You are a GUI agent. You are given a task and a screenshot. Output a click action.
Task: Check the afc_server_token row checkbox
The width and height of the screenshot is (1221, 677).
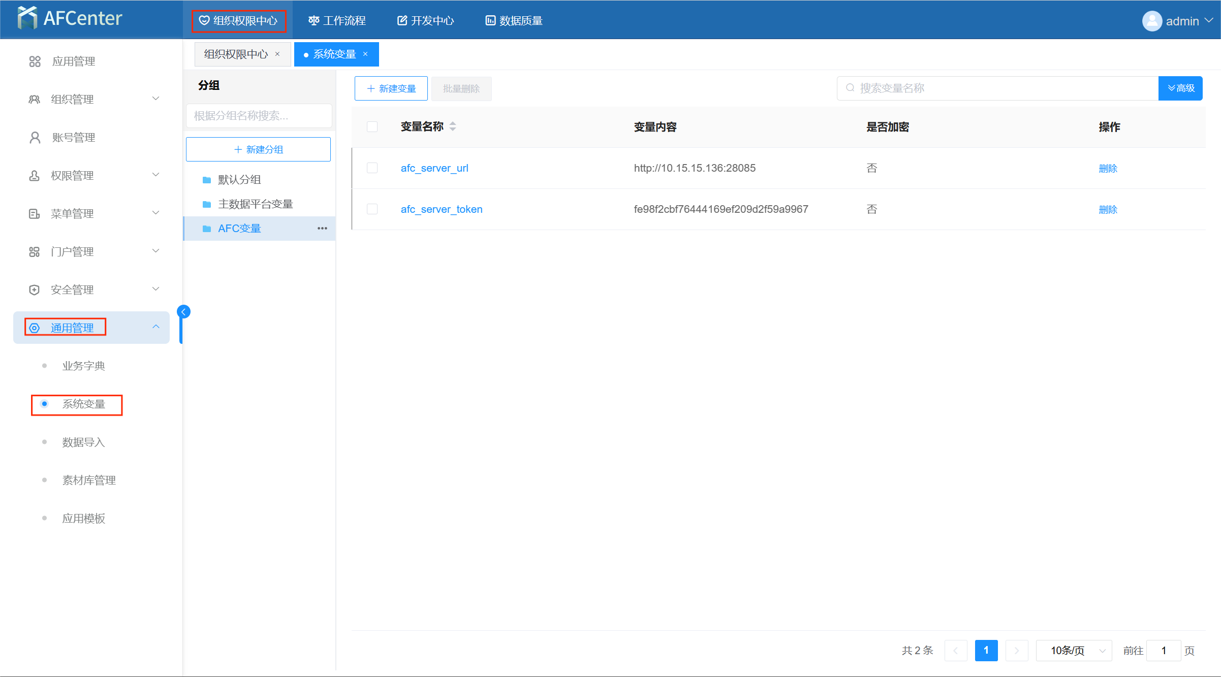point(372,209)
